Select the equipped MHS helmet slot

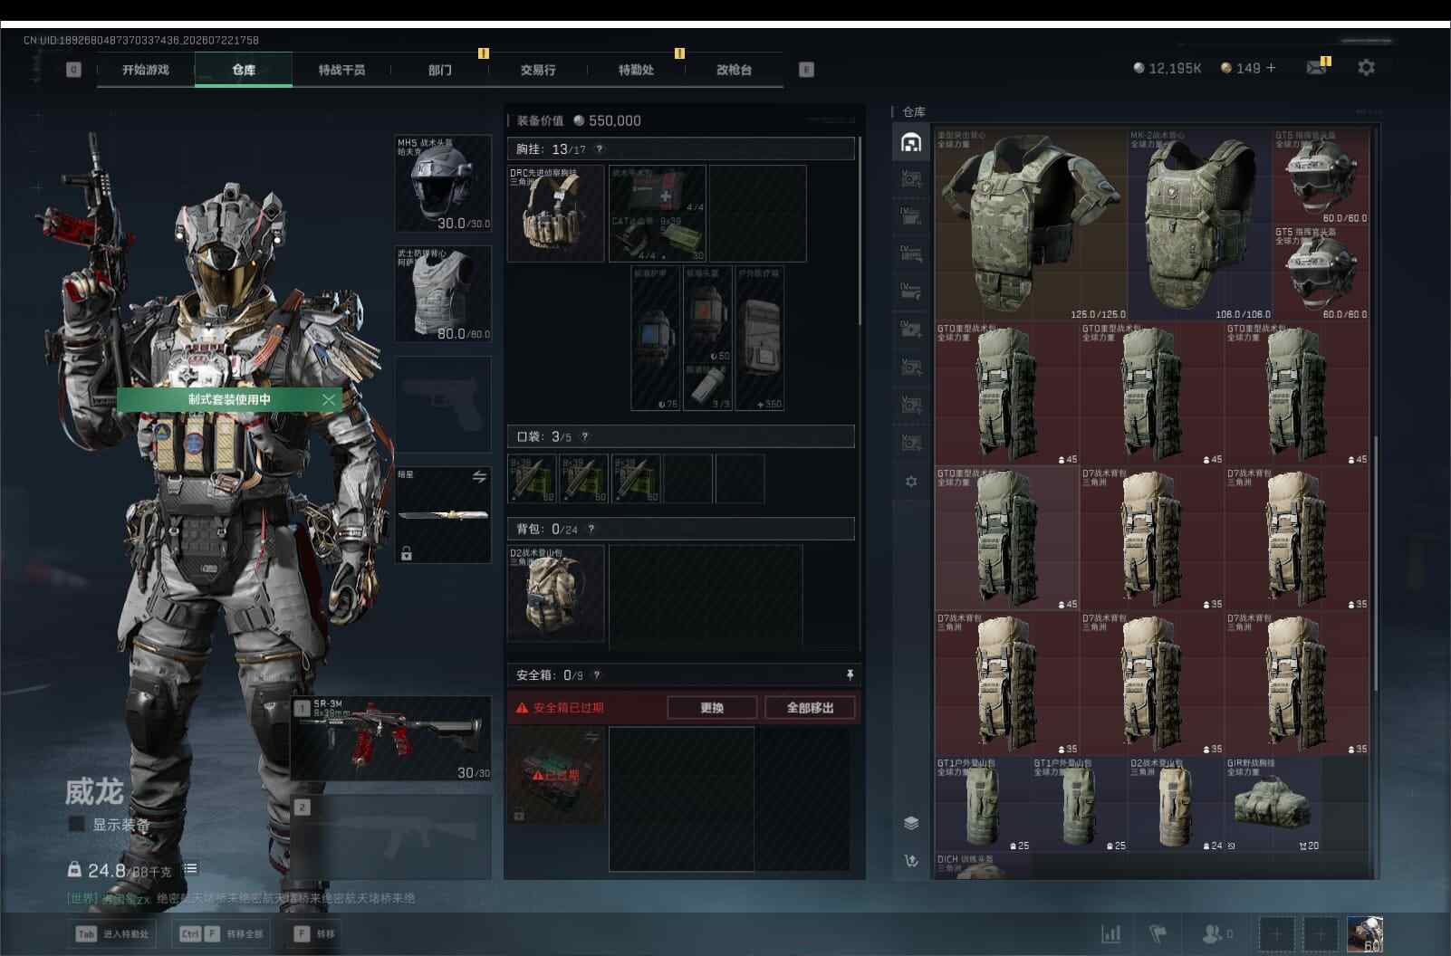tap(444, 184)
